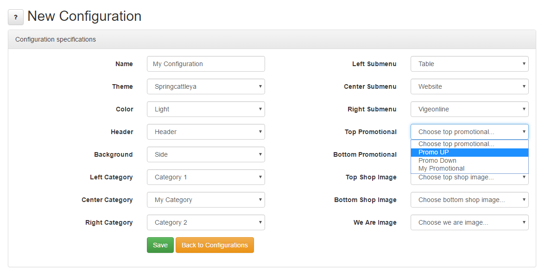Viewport: 545px width, 276px height.
Task: Open Center Category dropdown showing My Category
Action: pos(206,200)
